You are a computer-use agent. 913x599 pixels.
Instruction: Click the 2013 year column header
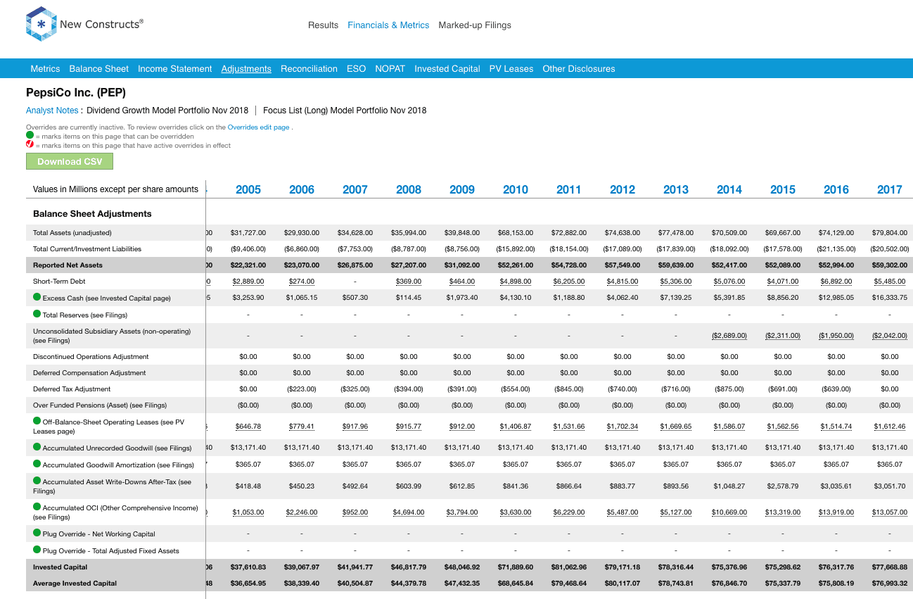(676, 189)
